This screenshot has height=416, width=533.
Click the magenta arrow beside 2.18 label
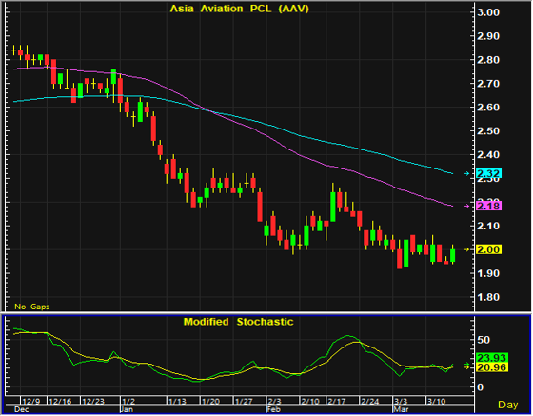467,206
